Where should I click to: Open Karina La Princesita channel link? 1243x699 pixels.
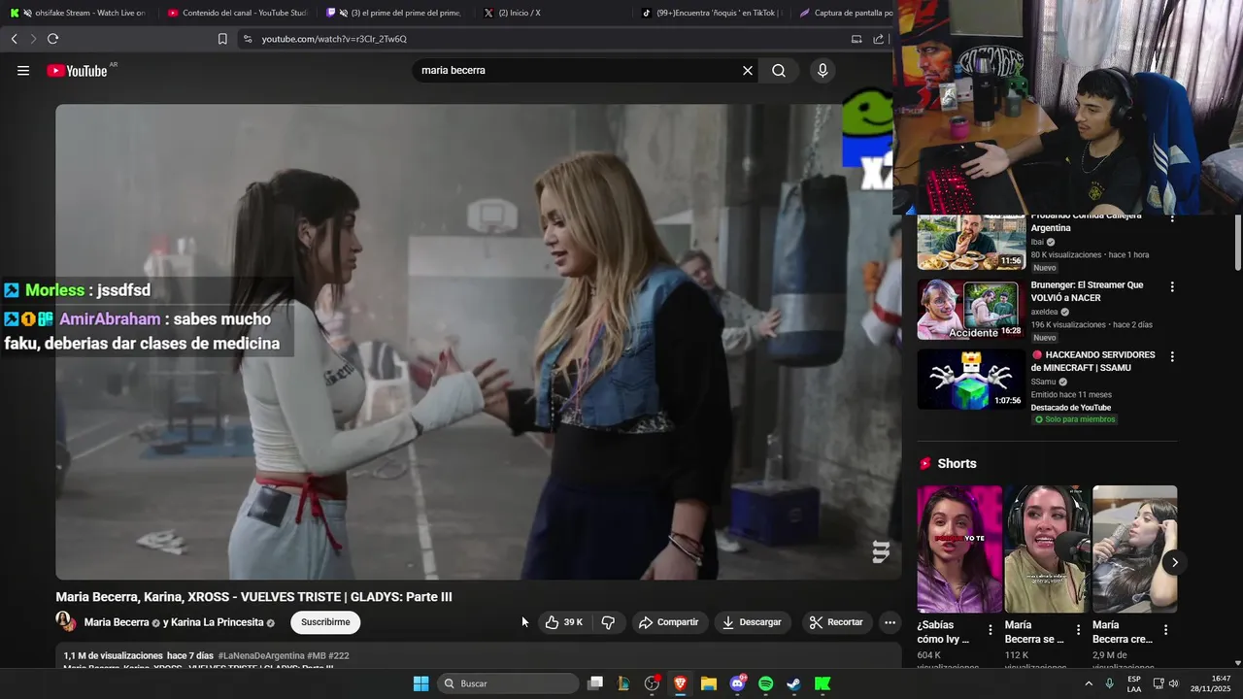(x=218, y=622)
